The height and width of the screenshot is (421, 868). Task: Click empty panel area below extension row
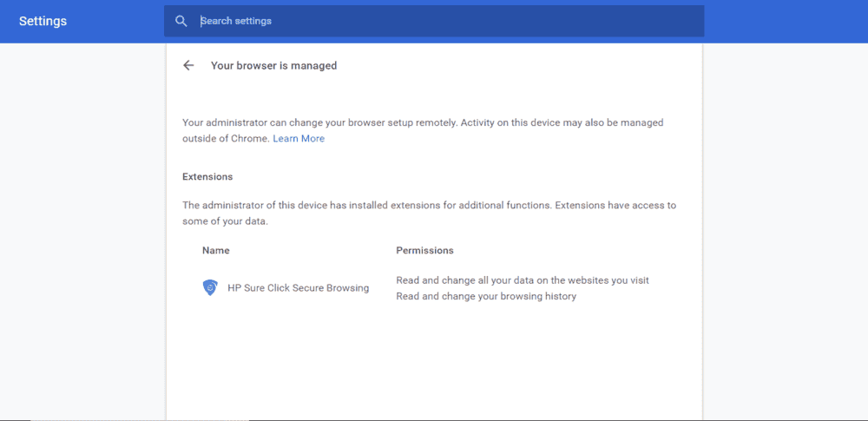[434, 365]
